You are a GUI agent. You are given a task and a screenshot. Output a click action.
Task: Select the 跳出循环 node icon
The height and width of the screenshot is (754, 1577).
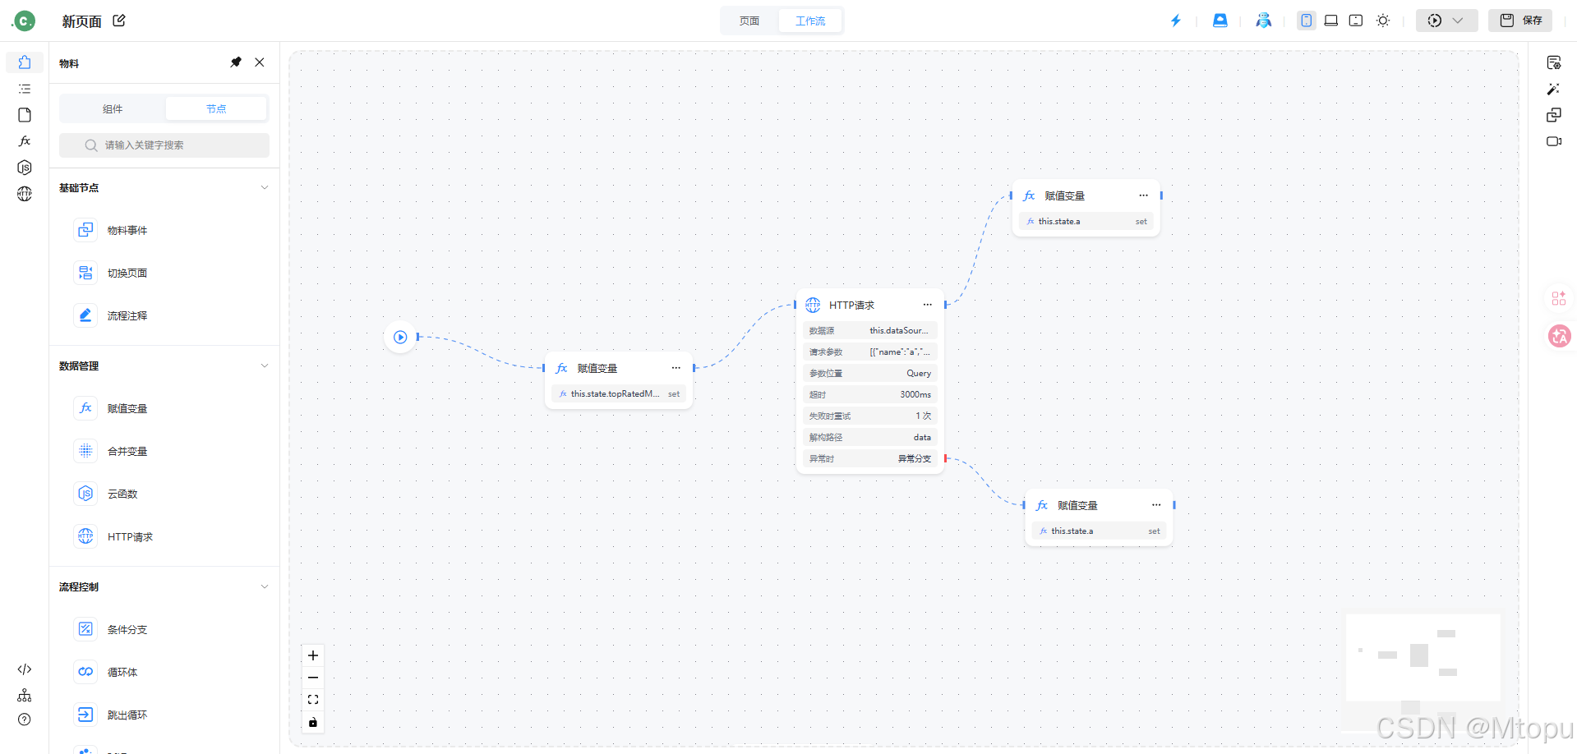(x=85, y=715)
